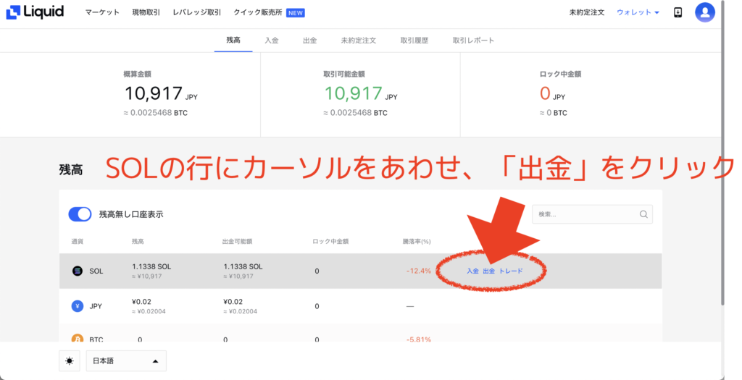This screenshot has height=380, width=742.
Task: Click the 1.1338 SOL balance value
Action: 151,266
